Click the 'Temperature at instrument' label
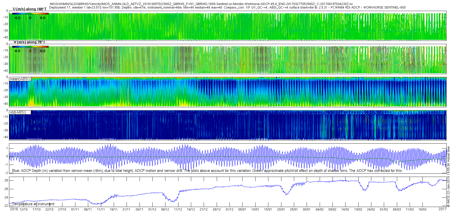 [33, 204]
